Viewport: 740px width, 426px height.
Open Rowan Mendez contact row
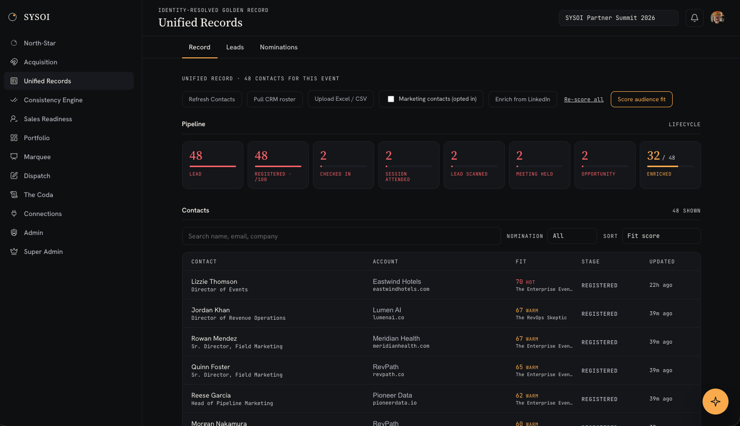click(x=441, y=342)
